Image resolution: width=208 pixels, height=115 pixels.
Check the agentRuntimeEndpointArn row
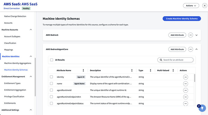(x=51, y=97)
